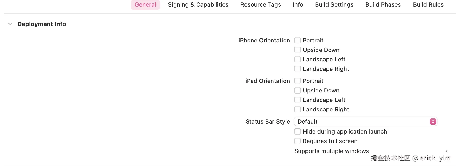The image size is (456, 167).
Task: Enable iPhone Upside Down orientation
Action: 298,50
